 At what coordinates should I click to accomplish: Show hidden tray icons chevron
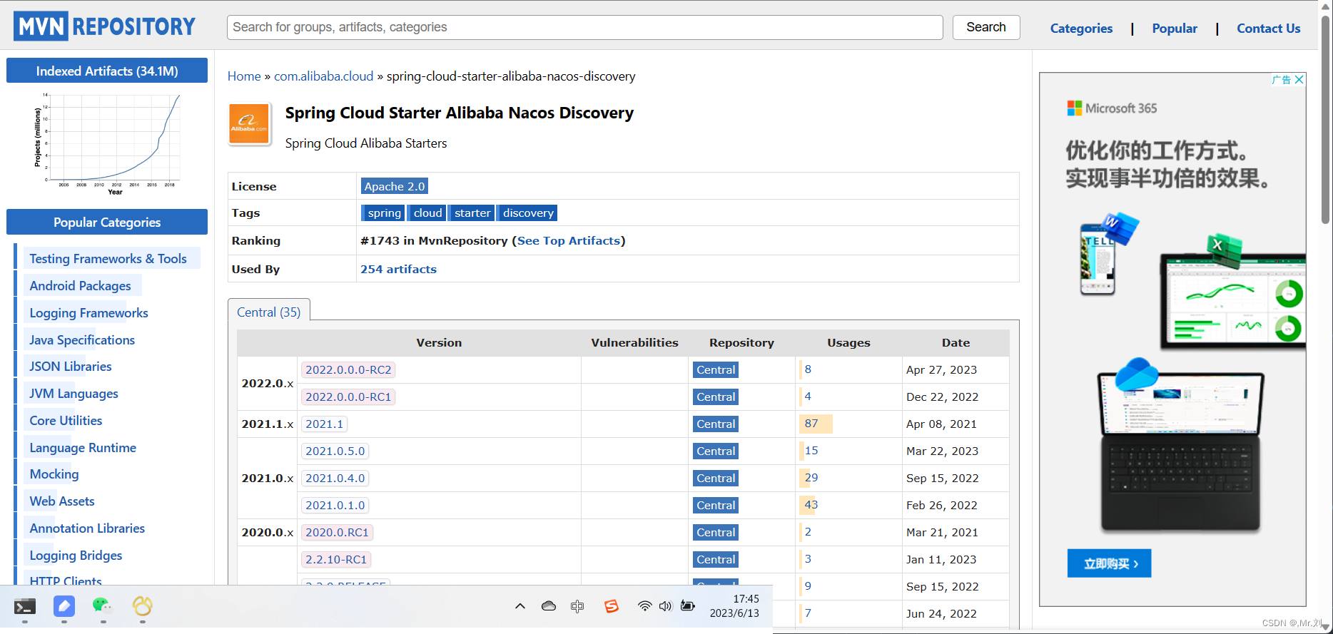tap(520, 606)
